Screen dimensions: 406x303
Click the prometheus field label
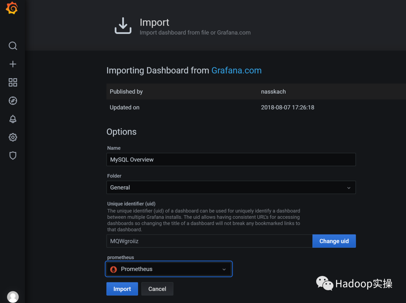tap(120, 258)
